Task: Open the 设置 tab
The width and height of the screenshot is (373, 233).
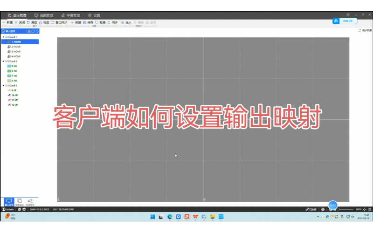Action: tap(94, 15)
